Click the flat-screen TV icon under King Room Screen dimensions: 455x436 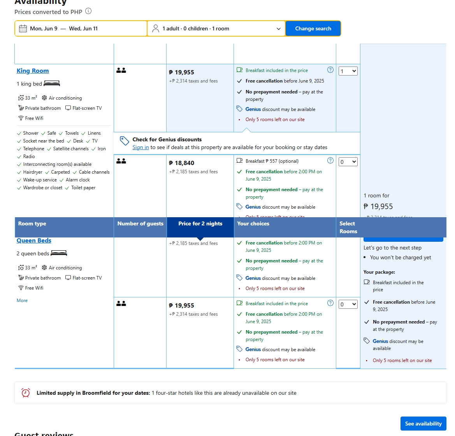[x=68, y=108]
